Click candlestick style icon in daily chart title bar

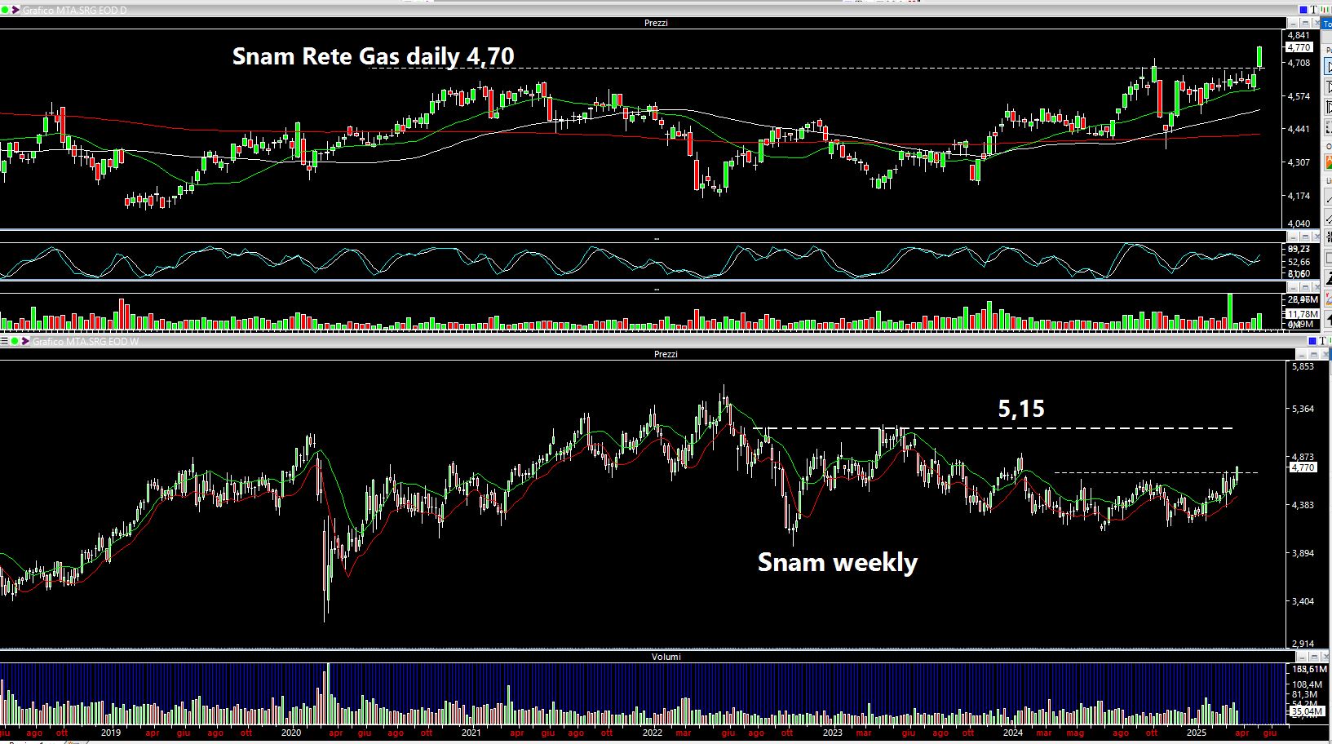[1325, 10]
